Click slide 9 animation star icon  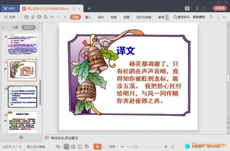(x=6, y=69)
